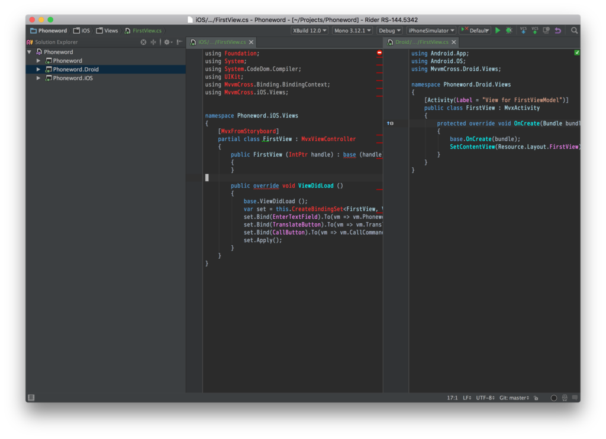Click set.Apply(); line in the iOS editor
Image resolution: width=606 pixels, height=439 pixels.
(x=263, y=240)
